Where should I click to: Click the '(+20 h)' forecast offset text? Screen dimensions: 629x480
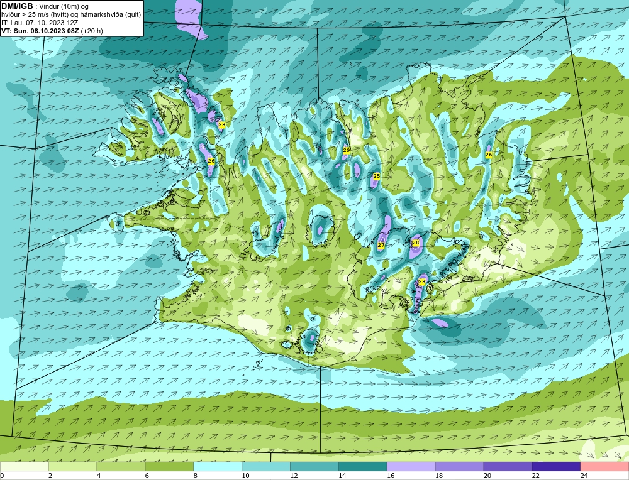[92, 31]
